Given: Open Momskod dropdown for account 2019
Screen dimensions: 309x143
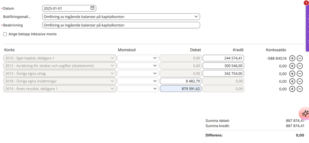Looking at the screenshot, I should tap(138, 89).
